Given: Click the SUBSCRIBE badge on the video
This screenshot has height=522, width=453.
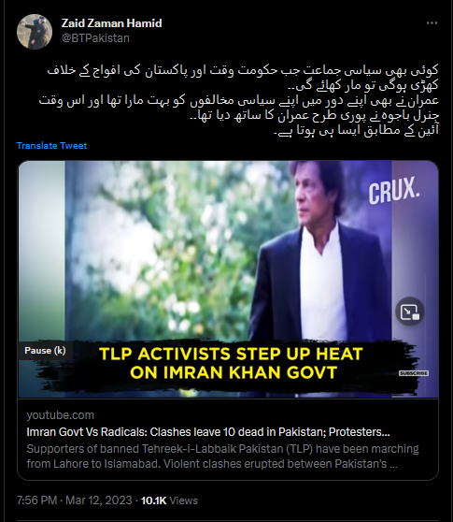Looking at the screenshot, I should pos(414,373).
